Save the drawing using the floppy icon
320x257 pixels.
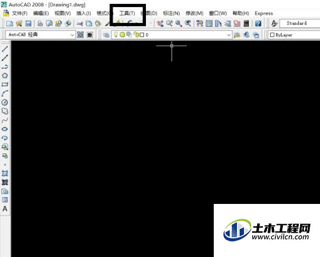click(28, 24)
